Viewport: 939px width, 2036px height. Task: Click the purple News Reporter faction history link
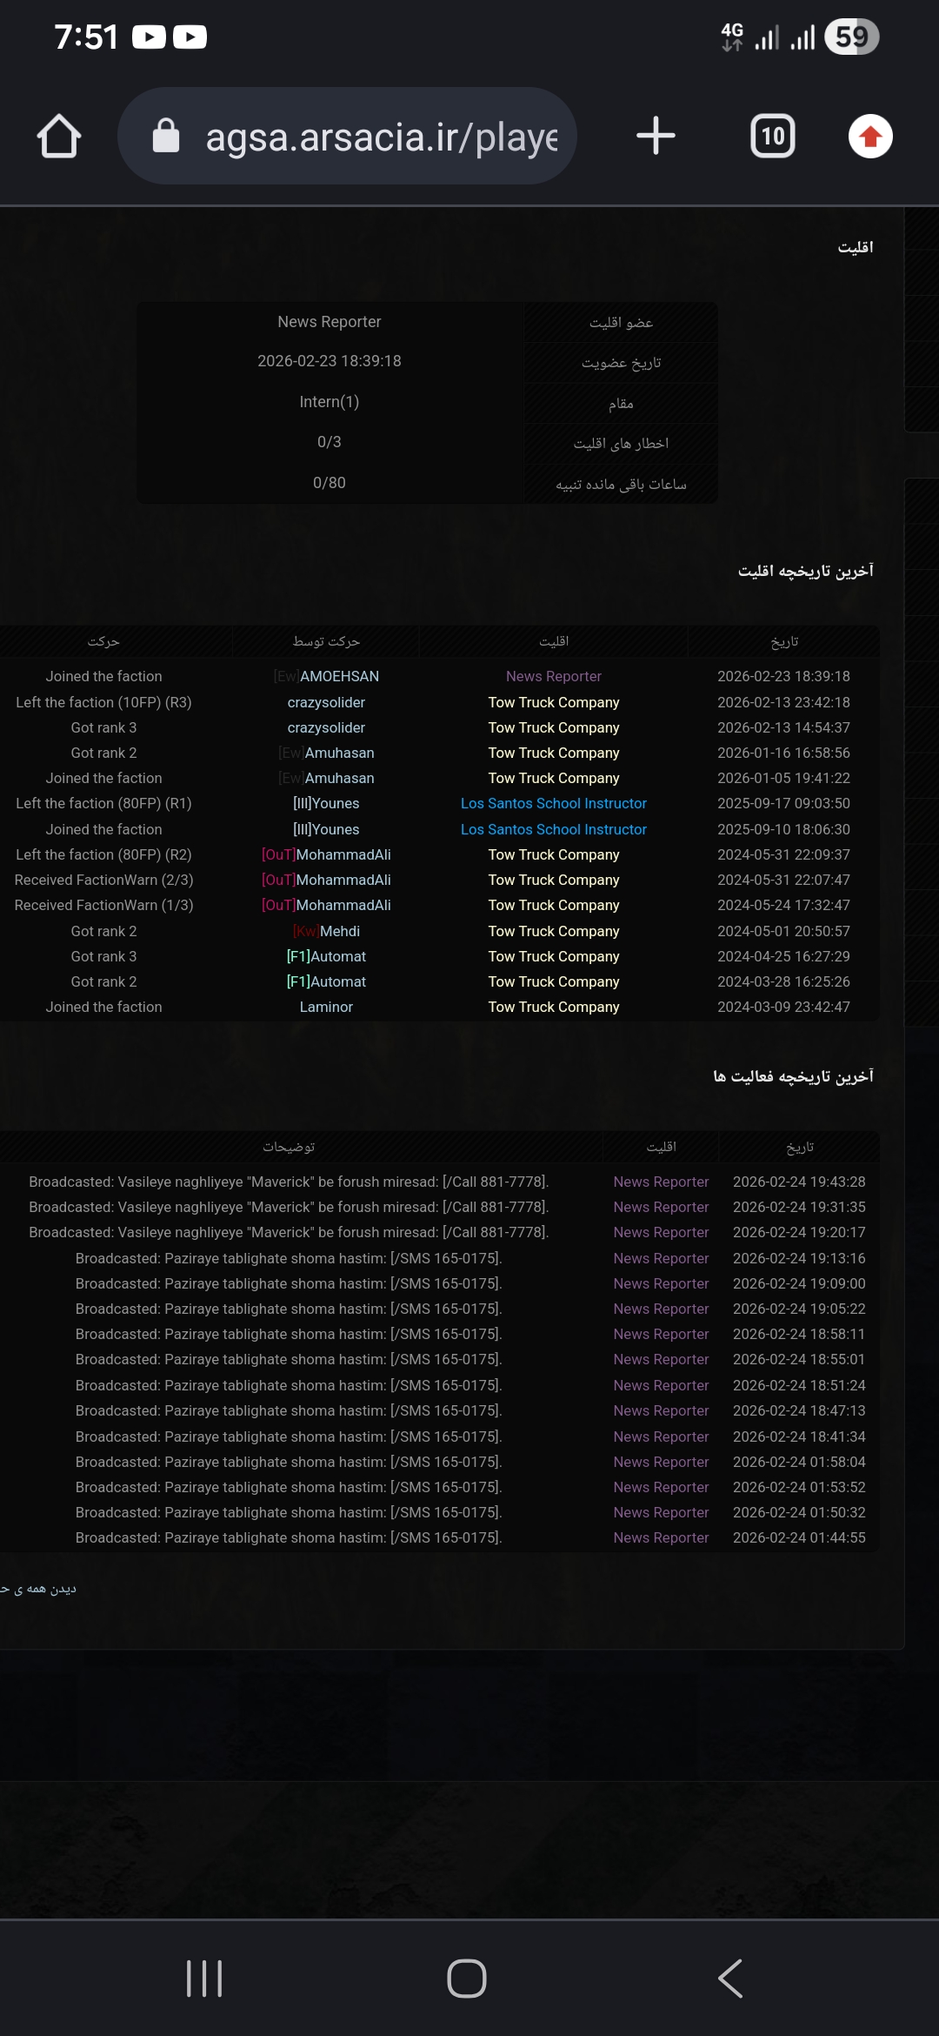(x=553, y=676)
